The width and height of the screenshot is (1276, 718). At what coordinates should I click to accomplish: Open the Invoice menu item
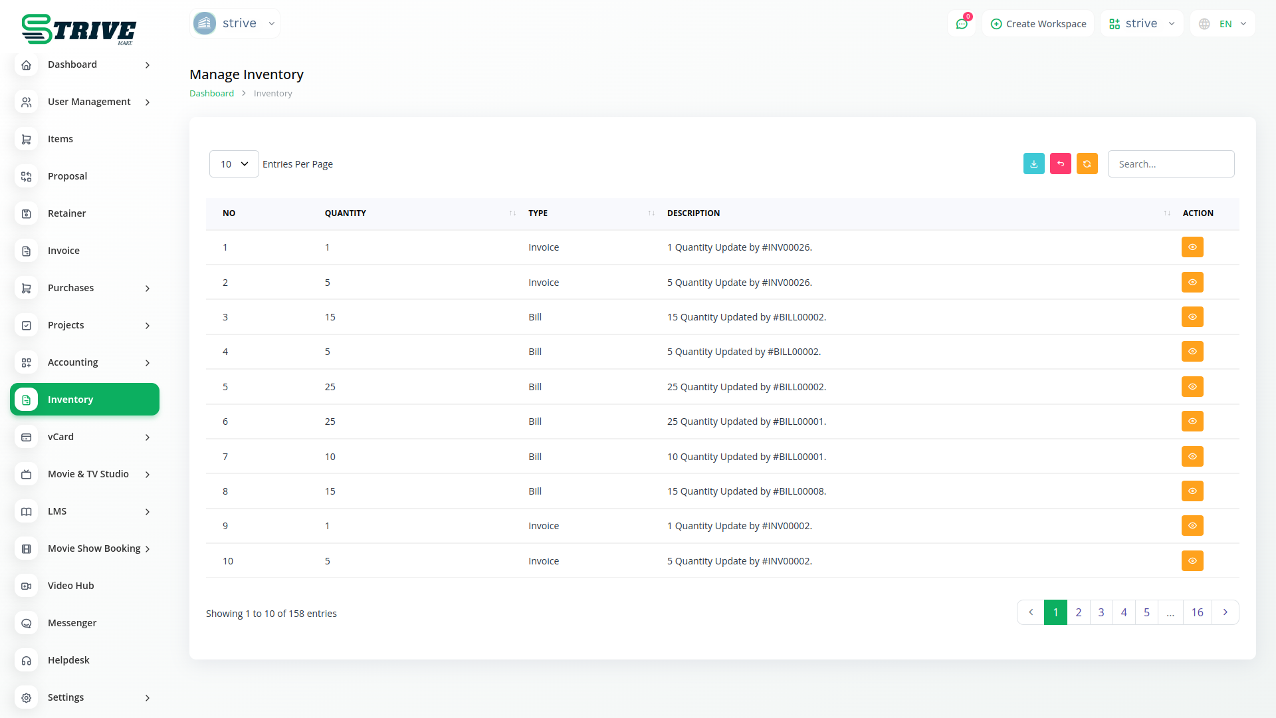(x=64, y=251)
